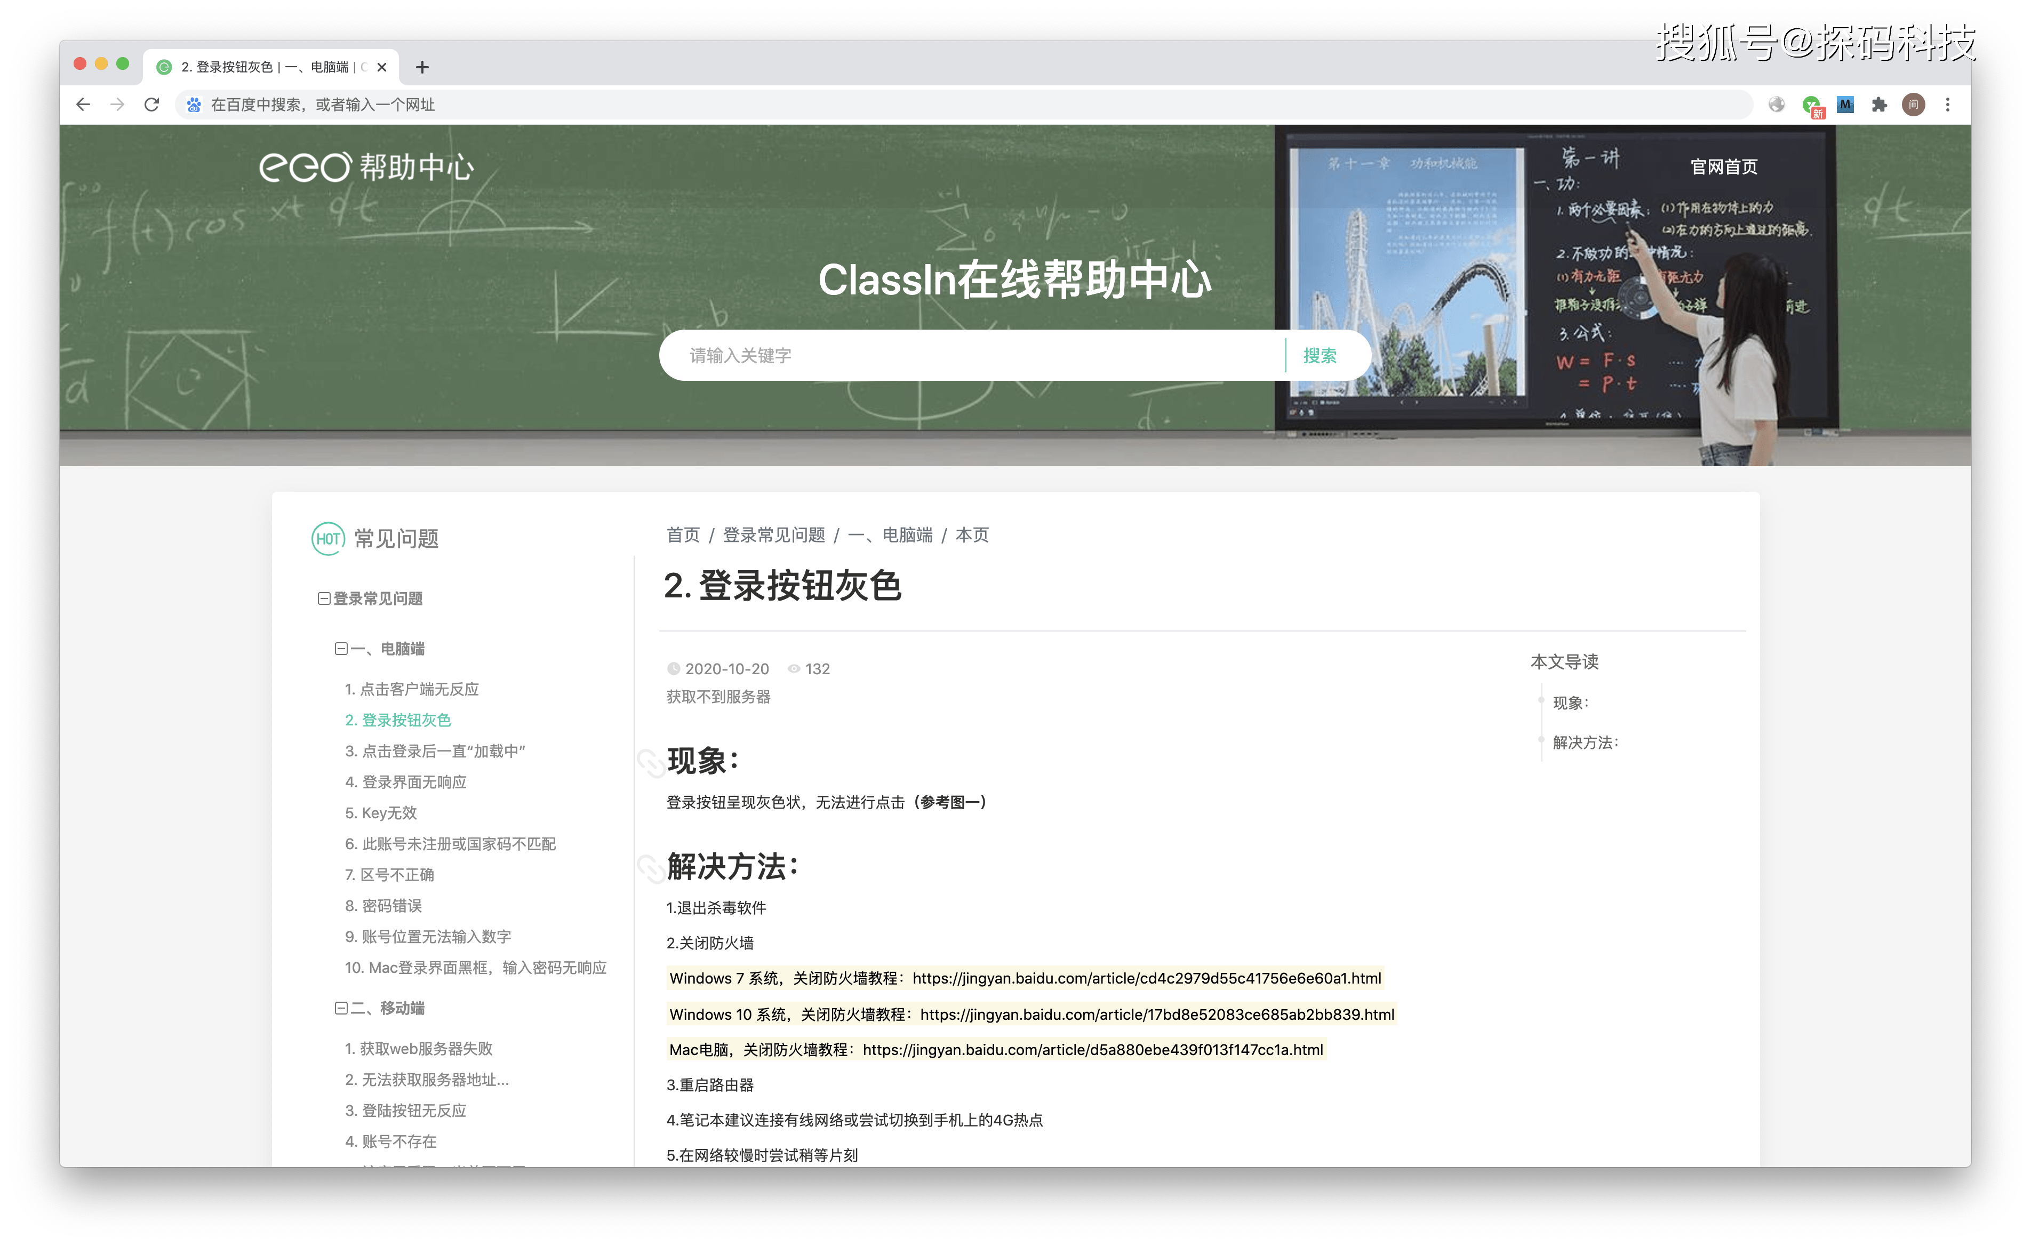This screenshot has height=1246, width=2031.
Task: Open the Mac电脑 firewall tutorial URL
Action: click(x=1093, y=1050)
